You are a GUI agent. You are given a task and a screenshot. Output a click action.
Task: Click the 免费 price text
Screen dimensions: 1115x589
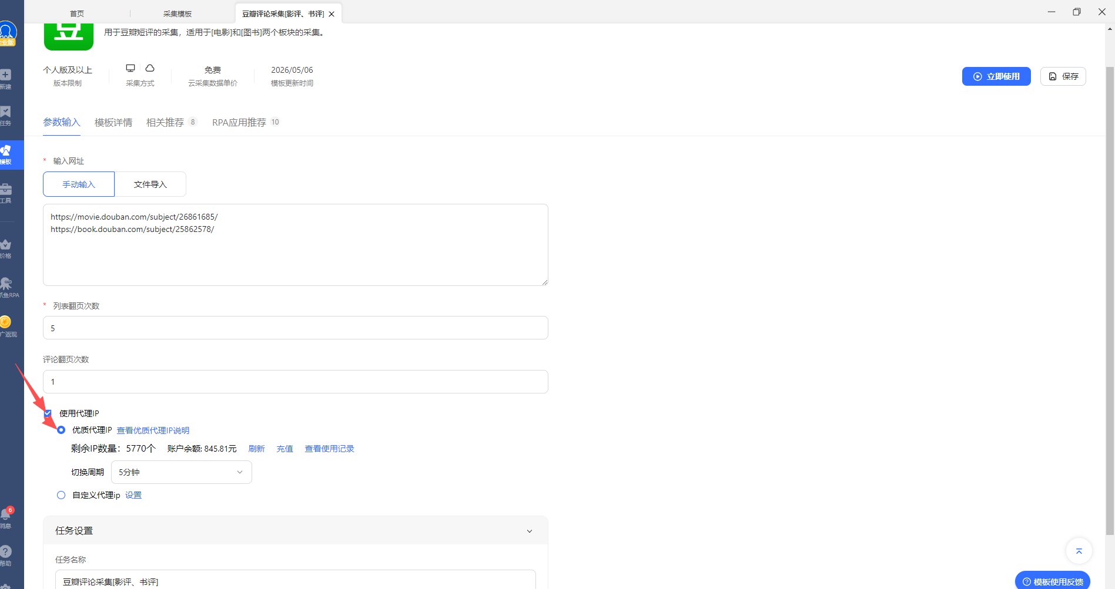click(213, 70)
